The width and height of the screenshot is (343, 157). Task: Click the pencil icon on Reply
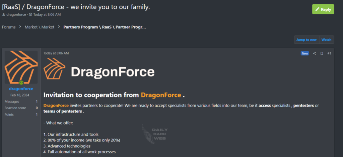[x=317, y=9]
